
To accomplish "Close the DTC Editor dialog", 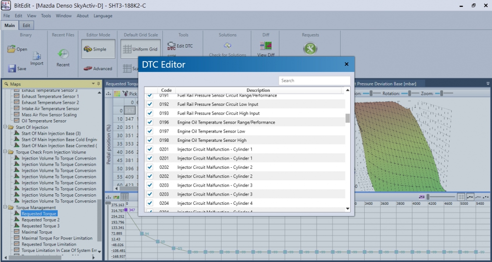I will [x=346, y=64].
